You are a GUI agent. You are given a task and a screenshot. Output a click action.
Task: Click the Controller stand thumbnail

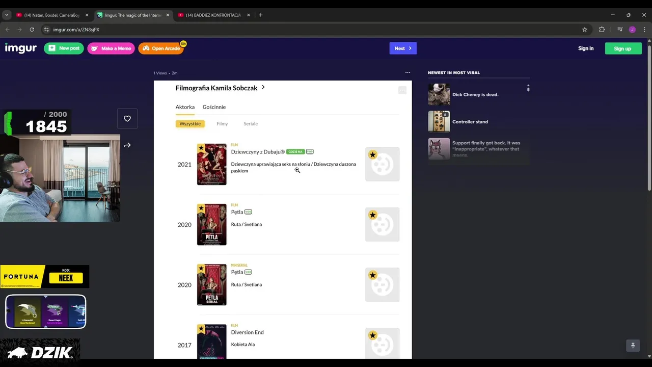tap(439, 122)
